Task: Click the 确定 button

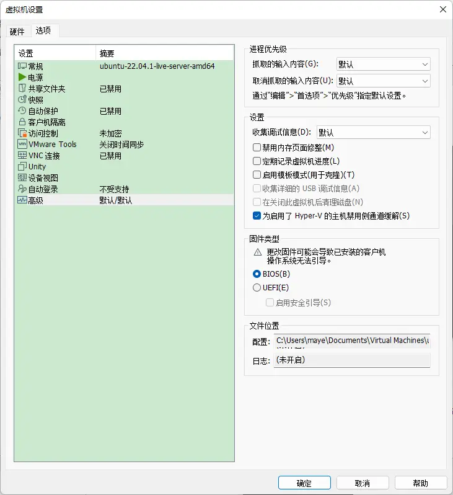Action: (304, 483)
